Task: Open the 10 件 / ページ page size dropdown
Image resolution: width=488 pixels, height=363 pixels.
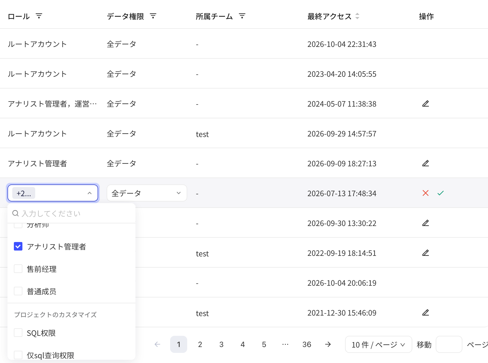Action: [379, 344]
